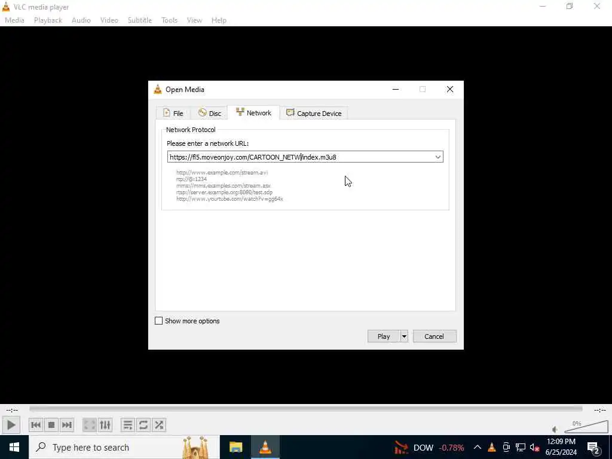Screen dimensions: 612x459
Task: Click the taskbar search box
Action: coord(124,447)
